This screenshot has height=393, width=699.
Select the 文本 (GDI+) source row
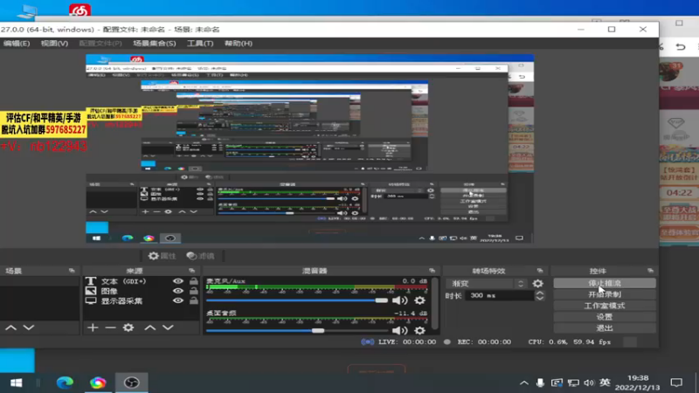[142, 281]
